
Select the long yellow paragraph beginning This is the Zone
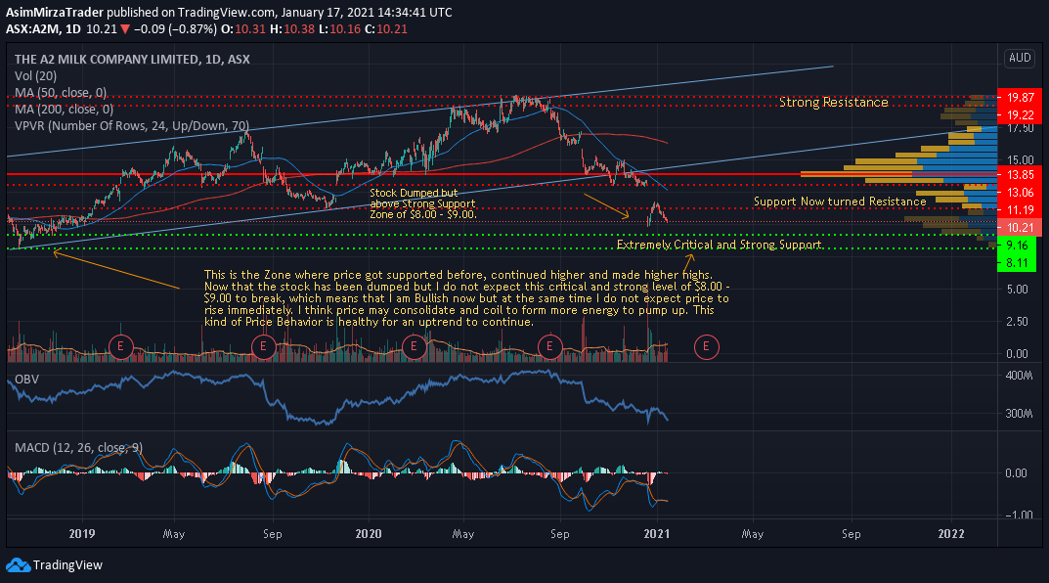[467, 298]
